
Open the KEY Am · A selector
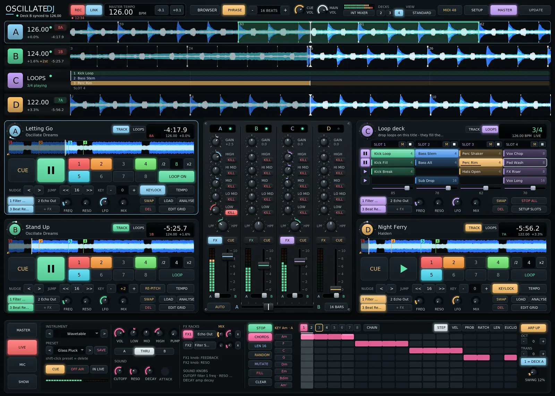284,328
